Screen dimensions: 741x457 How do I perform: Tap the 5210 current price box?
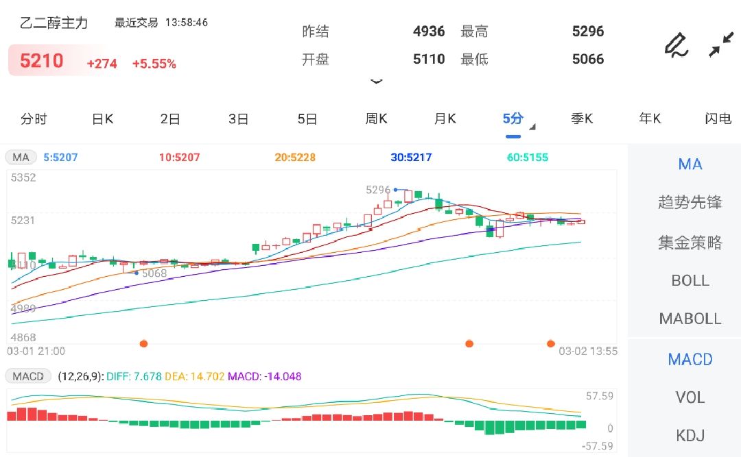(x=42, y=61)
